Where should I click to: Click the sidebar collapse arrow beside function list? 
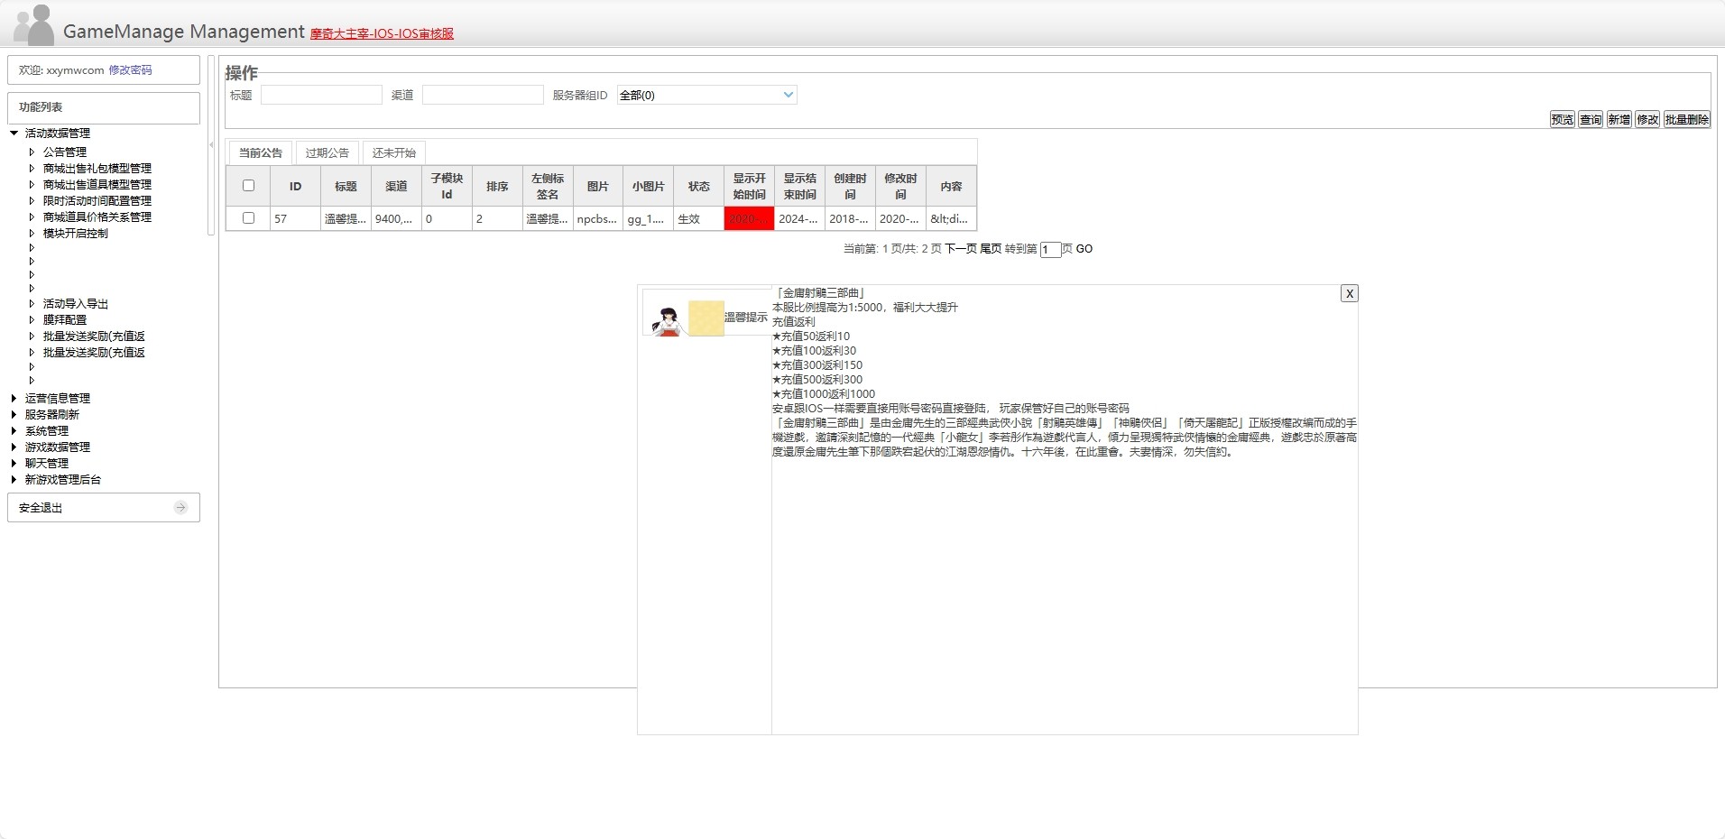(212, 144)
